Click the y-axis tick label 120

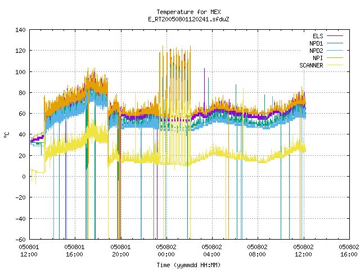[20, 51]
